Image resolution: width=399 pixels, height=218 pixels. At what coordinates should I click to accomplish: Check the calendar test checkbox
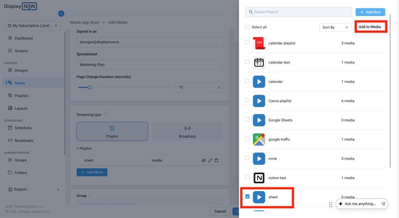[247, 62]
